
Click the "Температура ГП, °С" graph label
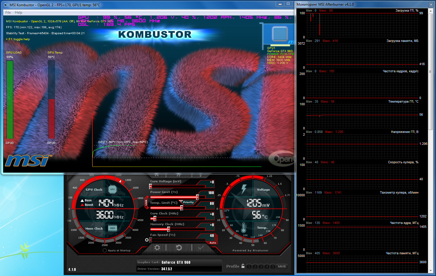tap(403, 101)
